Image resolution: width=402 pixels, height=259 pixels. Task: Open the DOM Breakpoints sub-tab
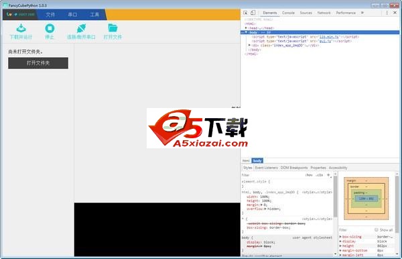[294, 168]
